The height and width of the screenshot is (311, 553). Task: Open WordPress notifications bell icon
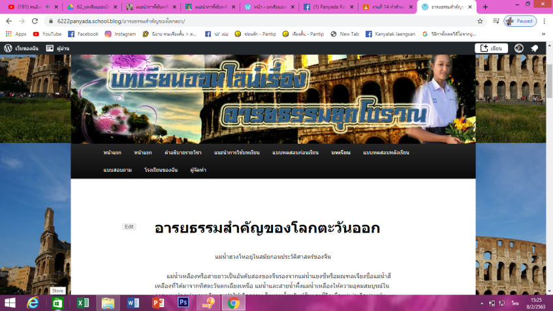[534, 48]
